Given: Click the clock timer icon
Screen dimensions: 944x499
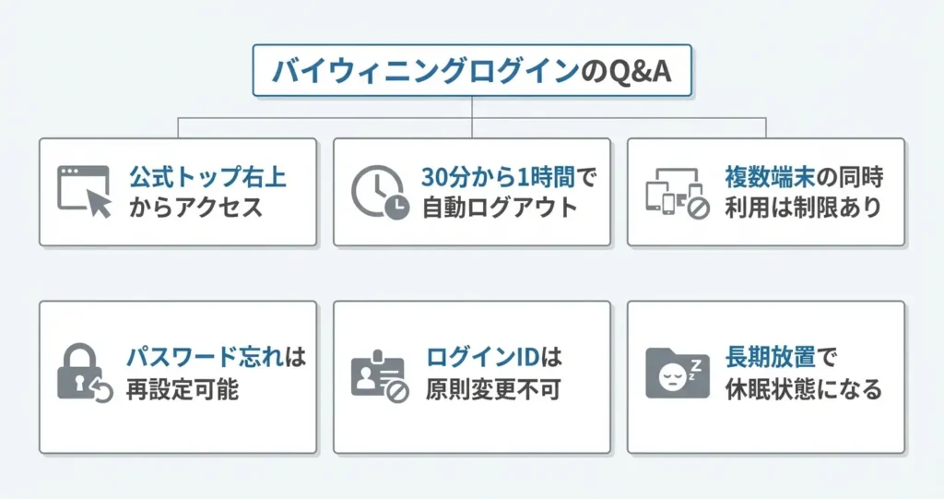Looking at the screenshot, I should [x=379, y=192].
